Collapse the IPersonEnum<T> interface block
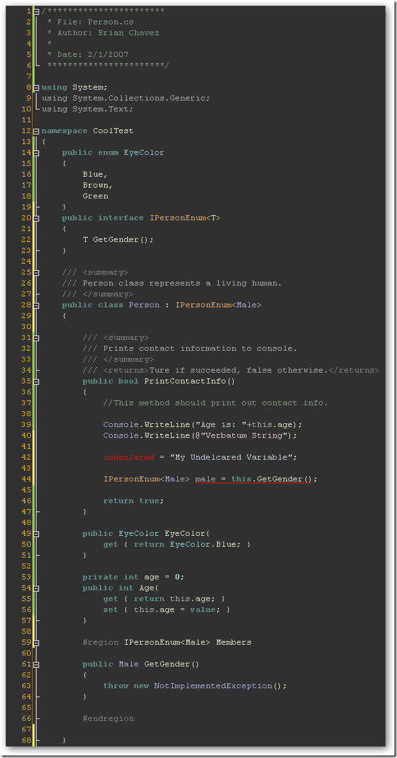Viewport: 397px width, 758px height. 36,218
